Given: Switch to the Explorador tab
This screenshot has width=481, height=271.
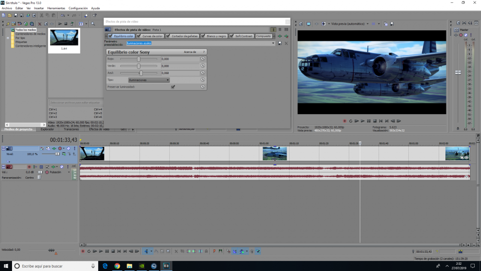Looking at the screenshot, I should click(47, 129).
